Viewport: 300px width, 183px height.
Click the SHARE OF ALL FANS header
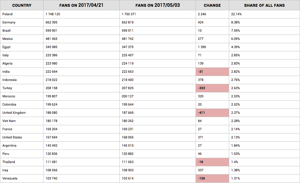(x=264, y=5)
